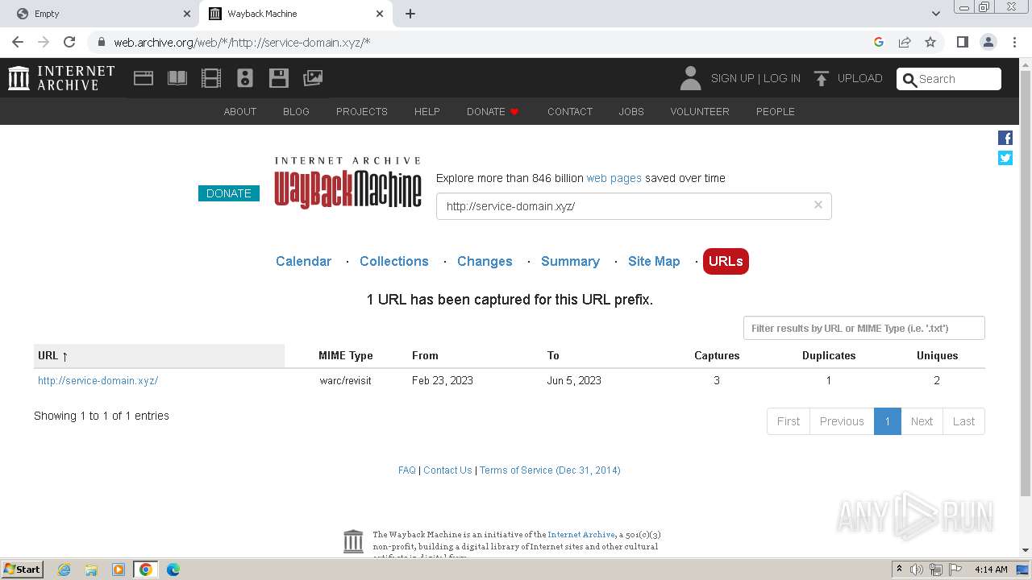
Task: Open the Terms of Service link
Action: point(550,470)
